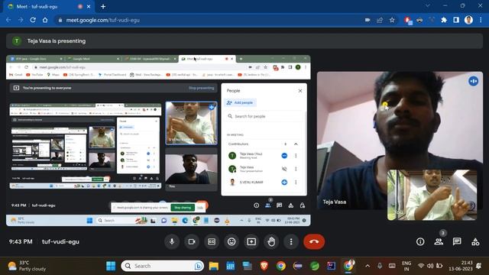This screenshot has width=489, height=275.
Task: Open the emoji reactions button
Action: (232, 241)
